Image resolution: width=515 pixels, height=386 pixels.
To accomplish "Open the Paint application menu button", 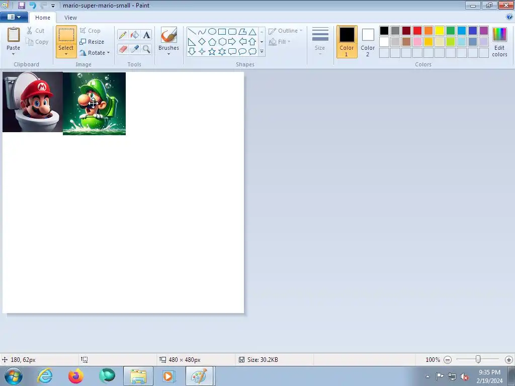I will pyautogui.click(x=14, y=17).
